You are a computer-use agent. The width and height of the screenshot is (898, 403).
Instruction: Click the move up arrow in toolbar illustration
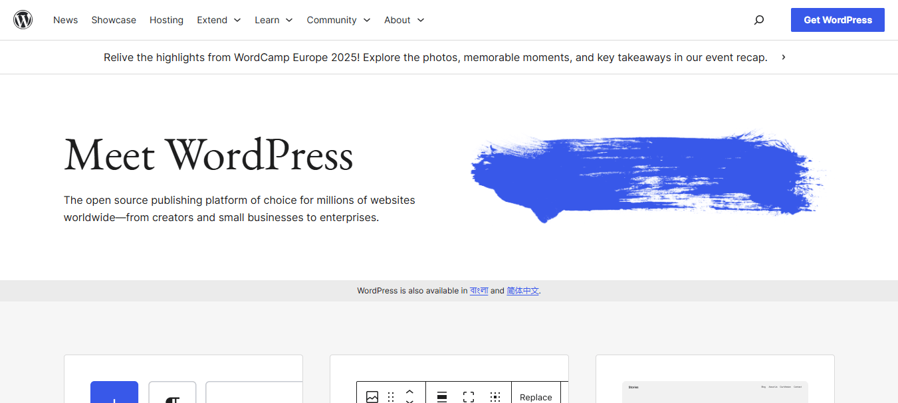tap(409, 391)
